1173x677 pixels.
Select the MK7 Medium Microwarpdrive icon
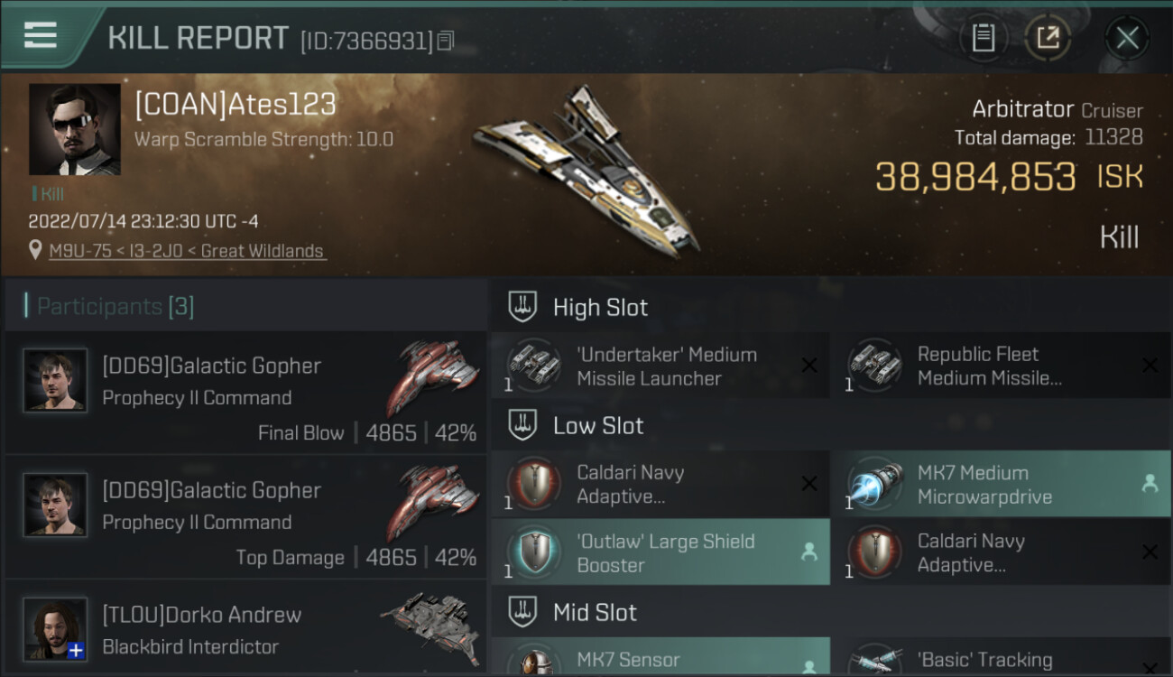tap(873, 484)
